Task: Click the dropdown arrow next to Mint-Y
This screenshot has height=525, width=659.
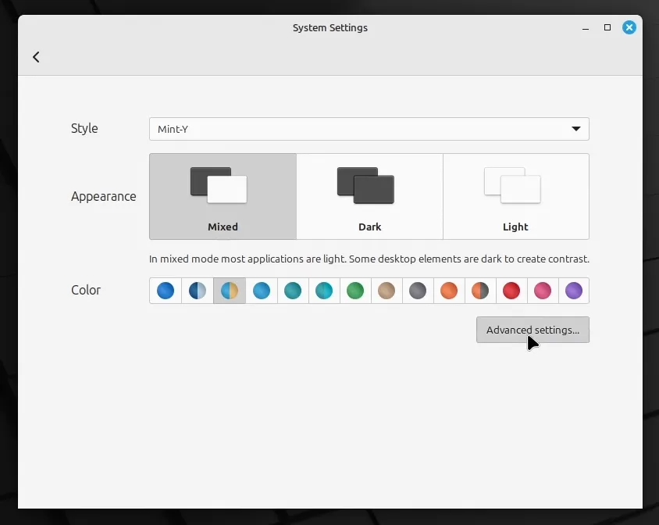Action: [576, 129]
